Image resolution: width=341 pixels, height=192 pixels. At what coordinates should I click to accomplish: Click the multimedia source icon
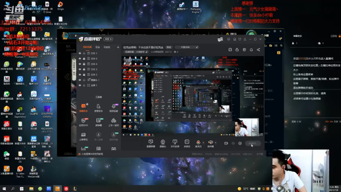(187, 143)
